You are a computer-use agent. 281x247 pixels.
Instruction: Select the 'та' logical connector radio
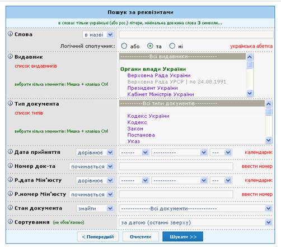point(150,46)
